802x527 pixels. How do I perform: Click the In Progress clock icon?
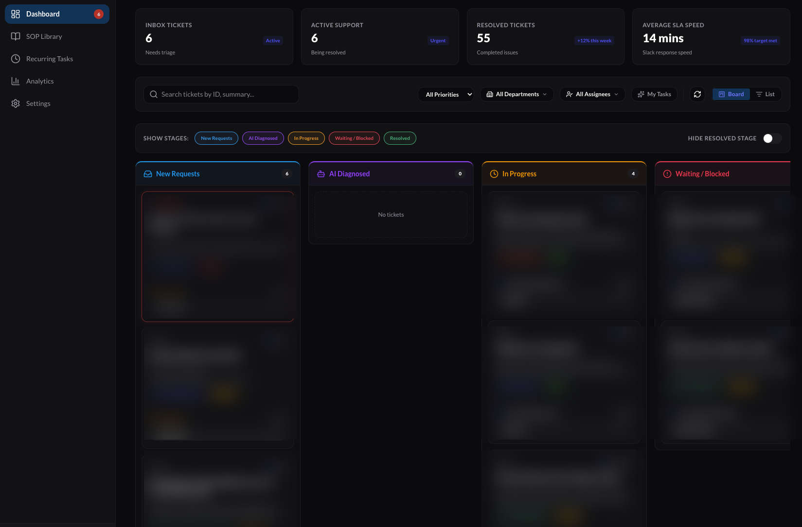(494, 174)
